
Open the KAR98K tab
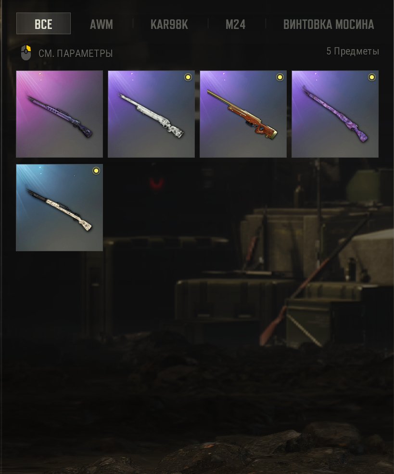[x=169, y=25]
